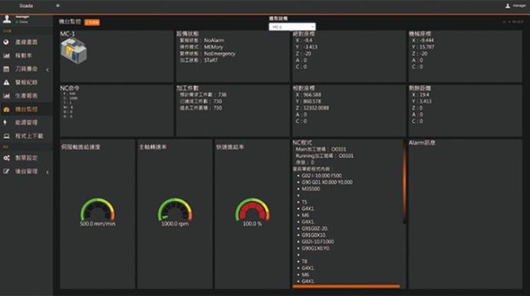This screenshot has width=530, height=296.
Task: Click the orange gauge machine monitoring icon
Action: 6,110
